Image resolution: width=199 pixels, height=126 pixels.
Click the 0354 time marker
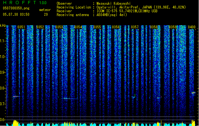(x=78, y=27)
